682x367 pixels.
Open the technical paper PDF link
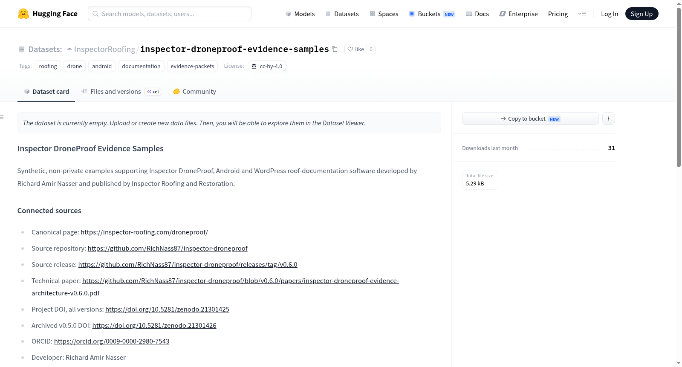pos(240,281)
